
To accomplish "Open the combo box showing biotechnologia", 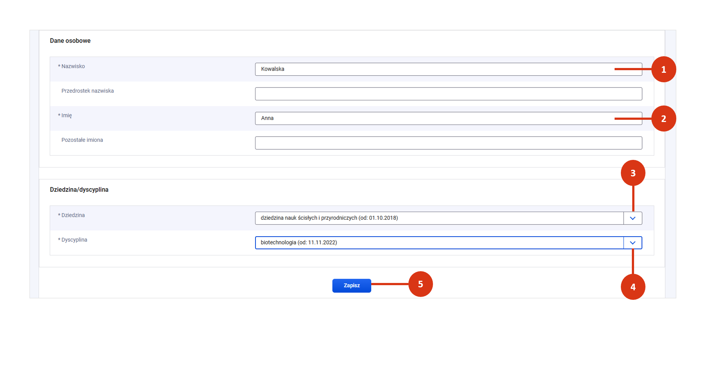I will tap(439, 243).
